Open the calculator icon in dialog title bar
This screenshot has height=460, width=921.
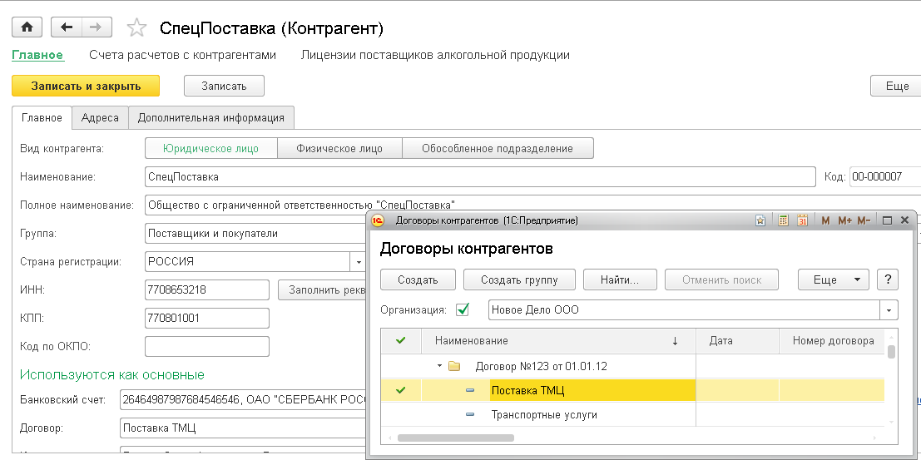tap(783, 220)
